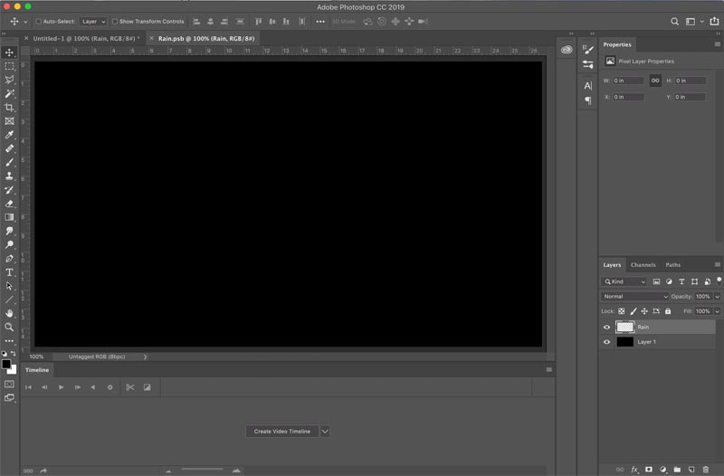Create a new group folder
This screenshot has height=476, width=724.
(x=677, y=470)
